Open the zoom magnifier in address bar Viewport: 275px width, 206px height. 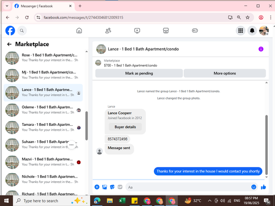click(x=239, y=18)
